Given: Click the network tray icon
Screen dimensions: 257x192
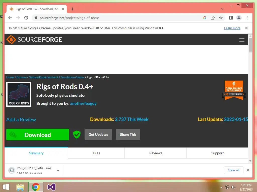Looking at the screenshot, I should coord(227,187).
